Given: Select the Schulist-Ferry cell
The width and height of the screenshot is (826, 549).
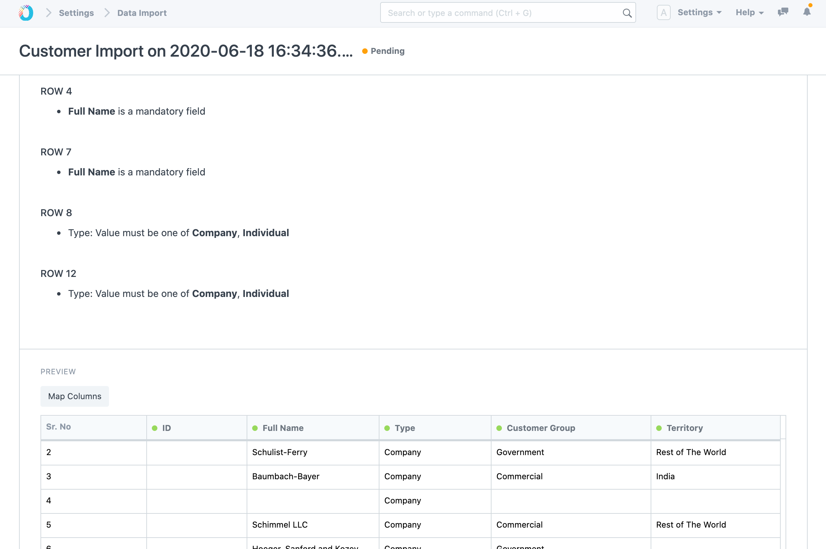Looking at the screenshot, I should (313, 452).
